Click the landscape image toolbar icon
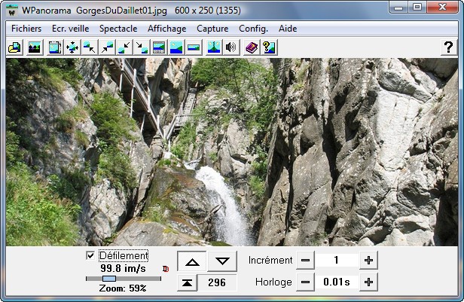464x302 pixels. tap(35, 47)
